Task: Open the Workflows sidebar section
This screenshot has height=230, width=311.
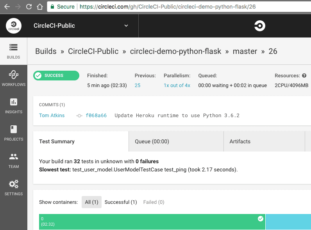Action: click(x=14, y=78)
